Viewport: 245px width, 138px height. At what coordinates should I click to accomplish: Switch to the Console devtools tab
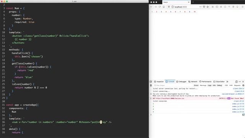170,82
